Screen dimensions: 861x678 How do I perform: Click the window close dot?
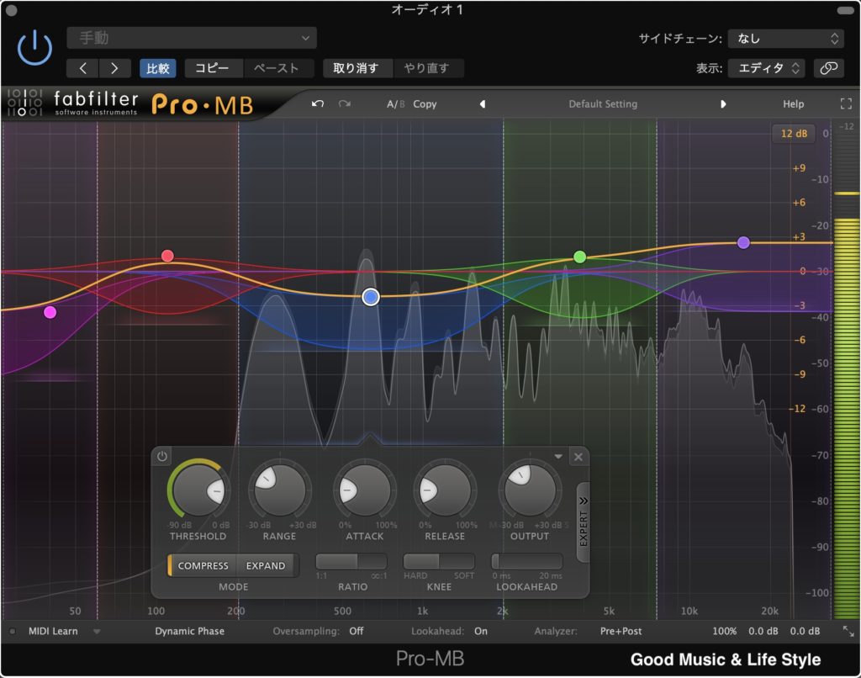click(x=10, y=10)
